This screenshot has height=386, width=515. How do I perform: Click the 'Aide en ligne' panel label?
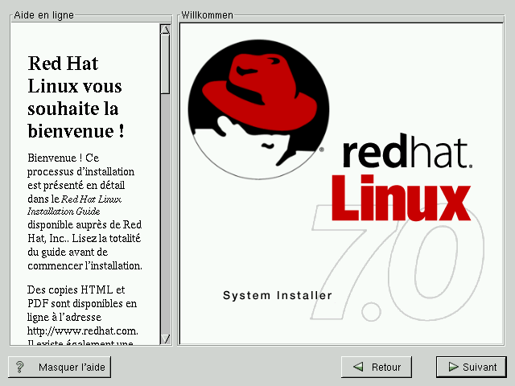coord(43,15)
